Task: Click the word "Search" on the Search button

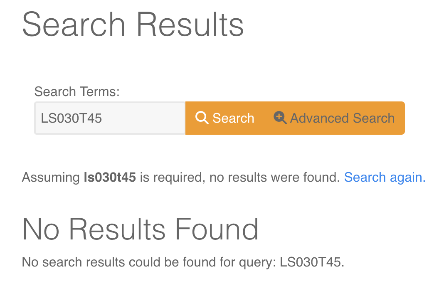Action: tap(233, 118)
